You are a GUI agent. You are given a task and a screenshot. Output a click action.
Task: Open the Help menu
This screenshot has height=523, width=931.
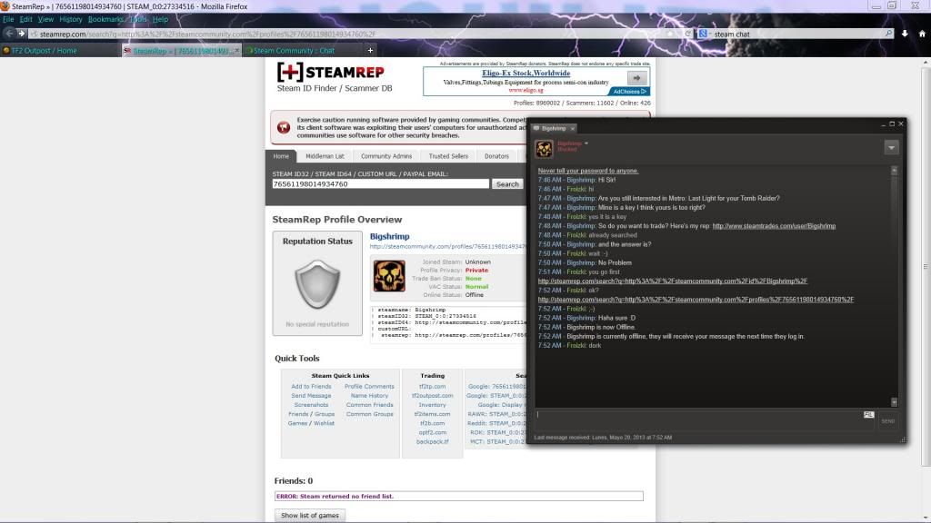pyautogui.click(x=160, y=20)
